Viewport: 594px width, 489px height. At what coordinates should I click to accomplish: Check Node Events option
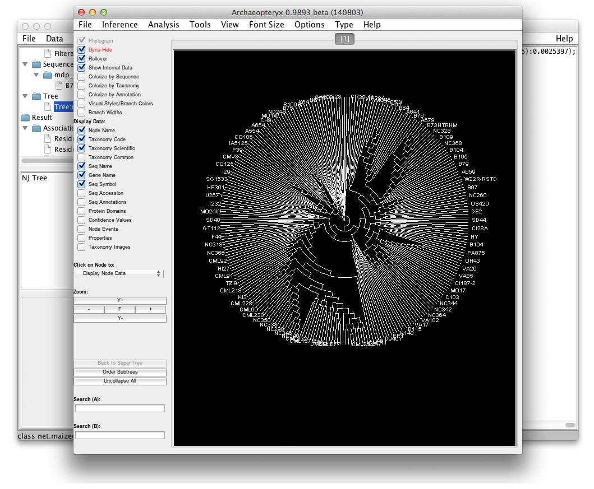(x=81, y=229)
